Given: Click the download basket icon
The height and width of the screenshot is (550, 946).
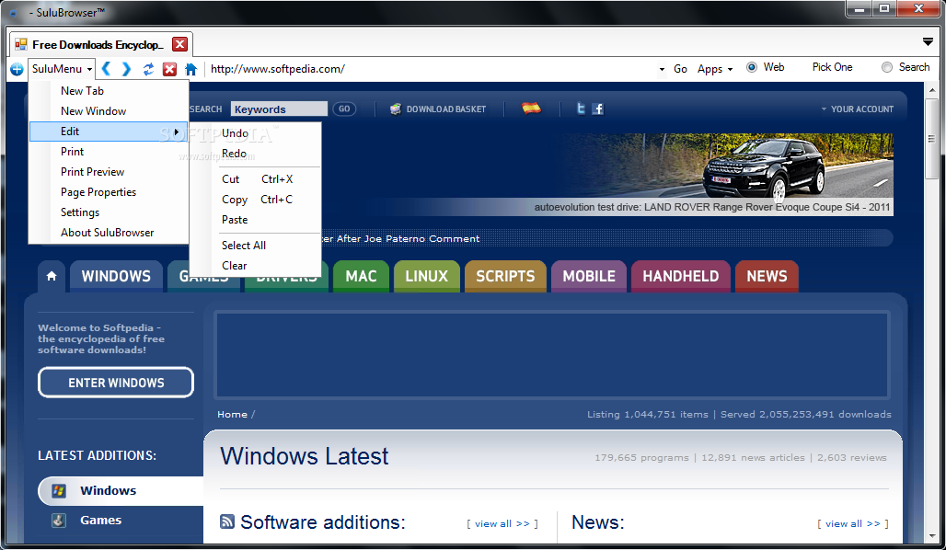Looking at the screenshot, I should 395,109.
